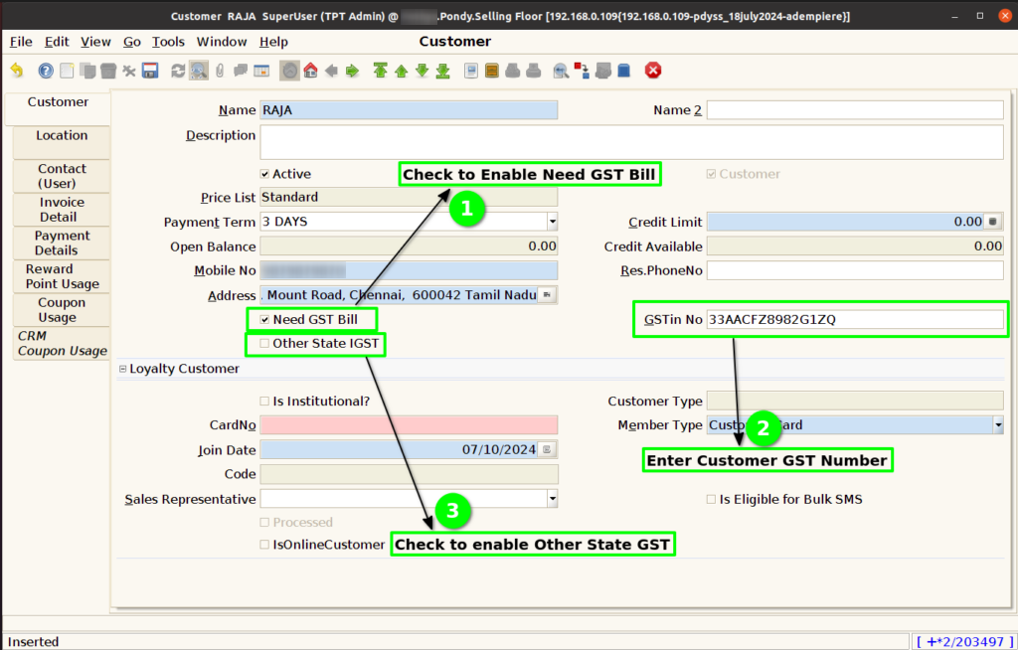Click the Inserted status bar message

coord(33,642)
